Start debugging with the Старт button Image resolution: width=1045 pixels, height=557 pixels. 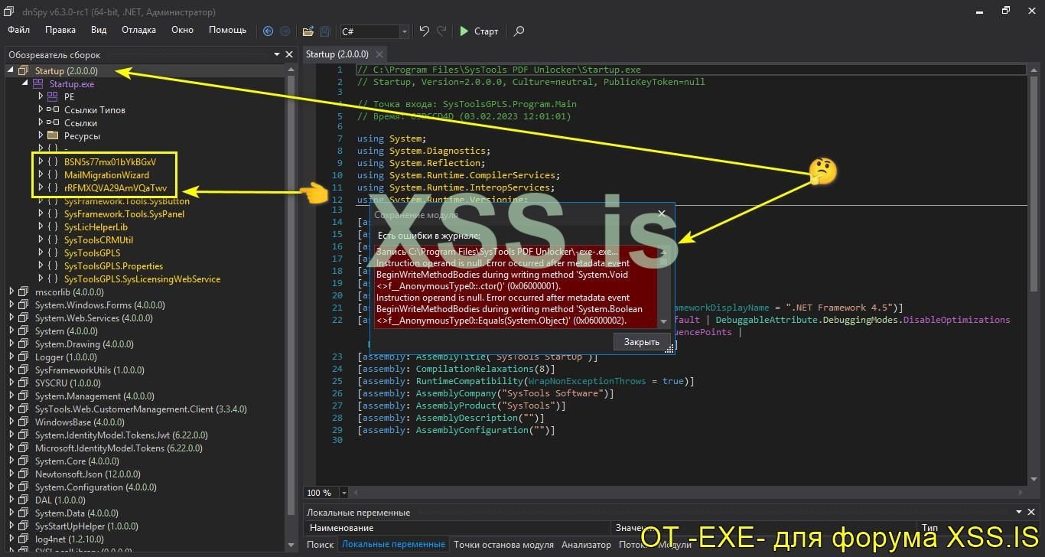click(479, 31)
